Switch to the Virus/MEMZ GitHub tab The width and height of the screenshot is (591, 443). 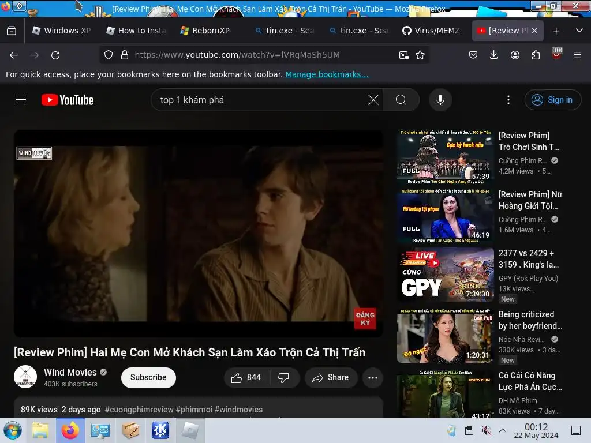[x=433, y=31]
